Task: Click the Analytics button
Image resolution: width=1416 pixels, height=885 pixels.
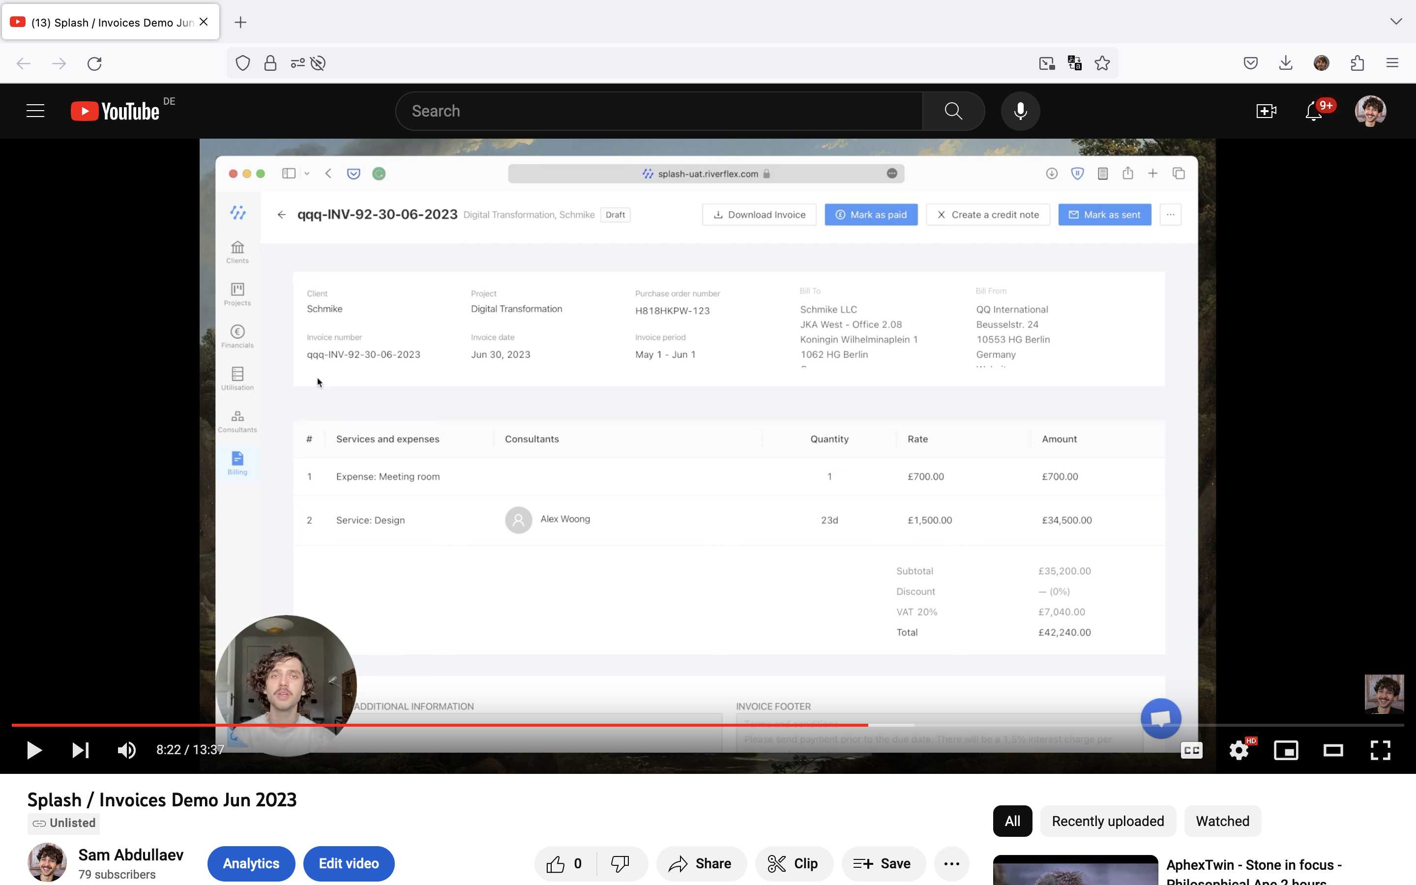Action: tap(251, 863)
